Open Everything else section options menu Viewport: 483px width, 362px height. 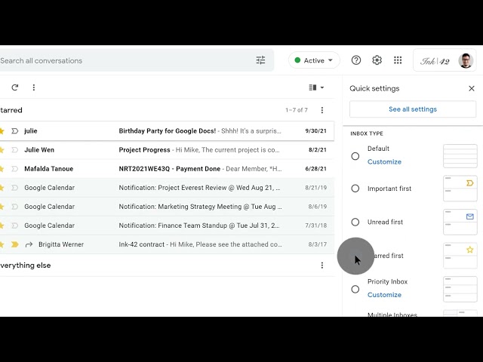click(x=322, y=265)
